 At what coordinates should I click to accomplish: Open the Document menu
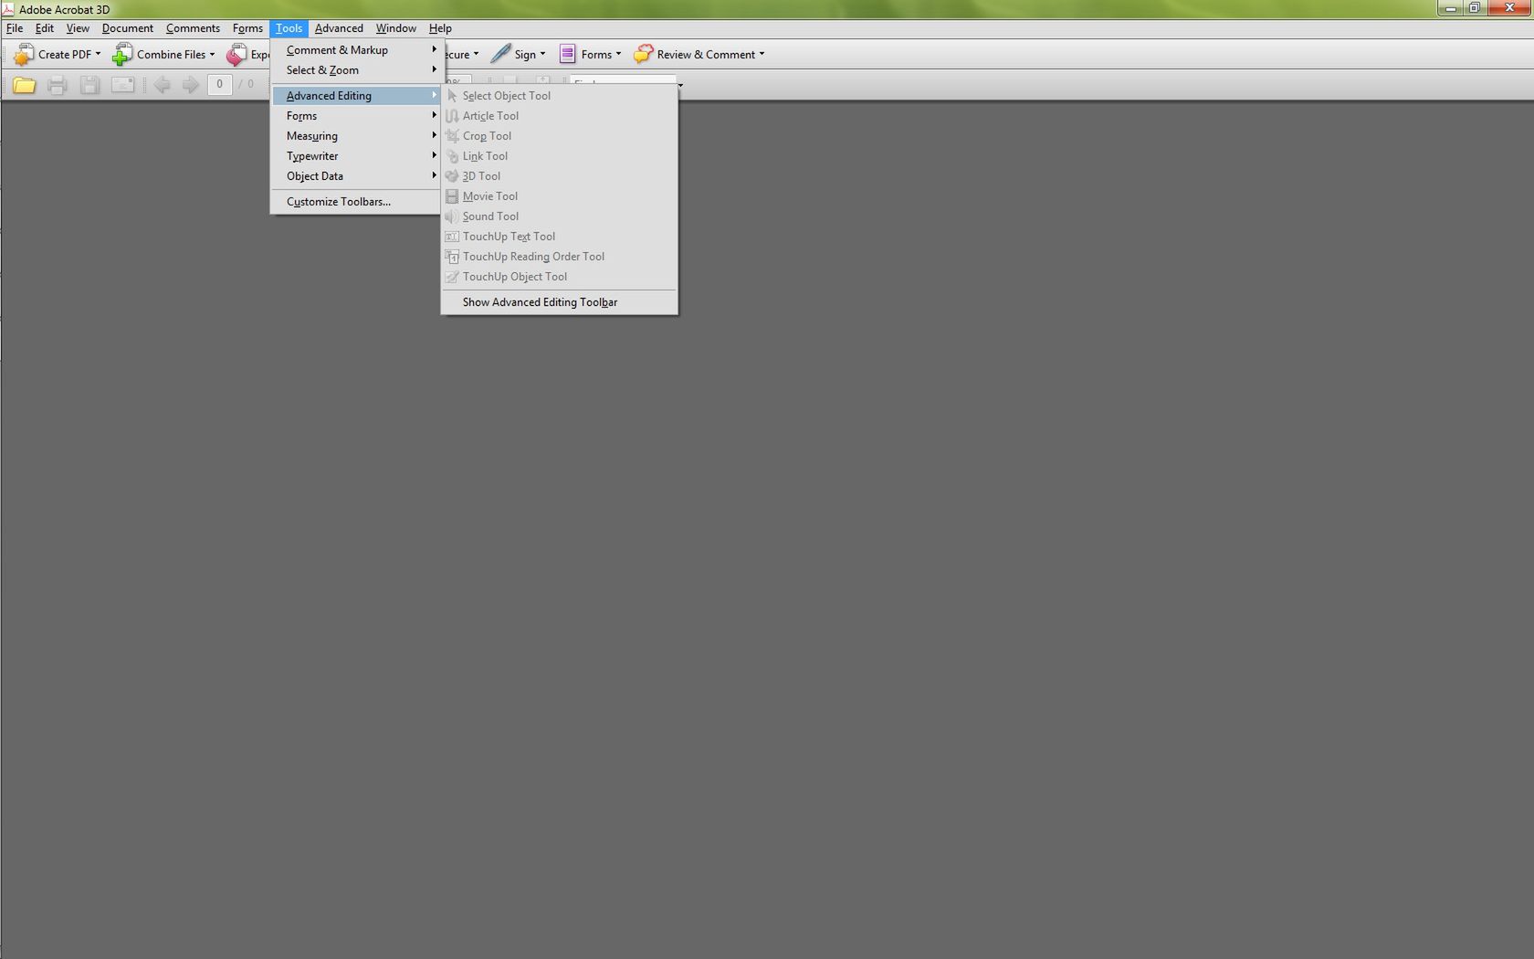point(128,28)
